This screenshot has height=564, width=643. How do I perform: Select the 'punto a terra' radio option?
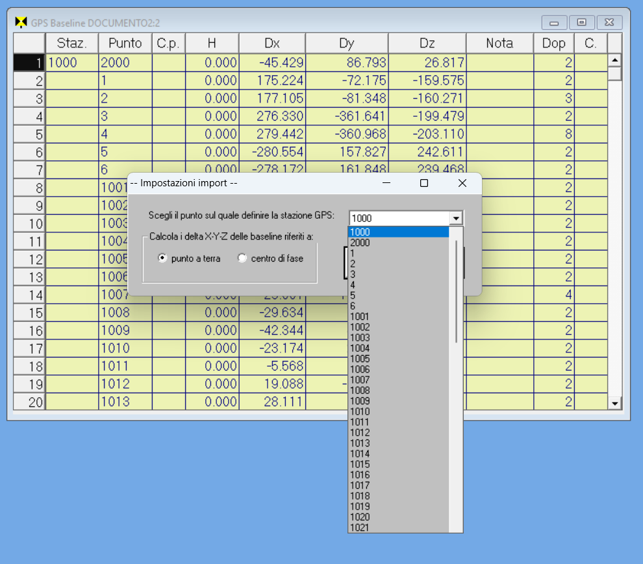pos(162,258)
